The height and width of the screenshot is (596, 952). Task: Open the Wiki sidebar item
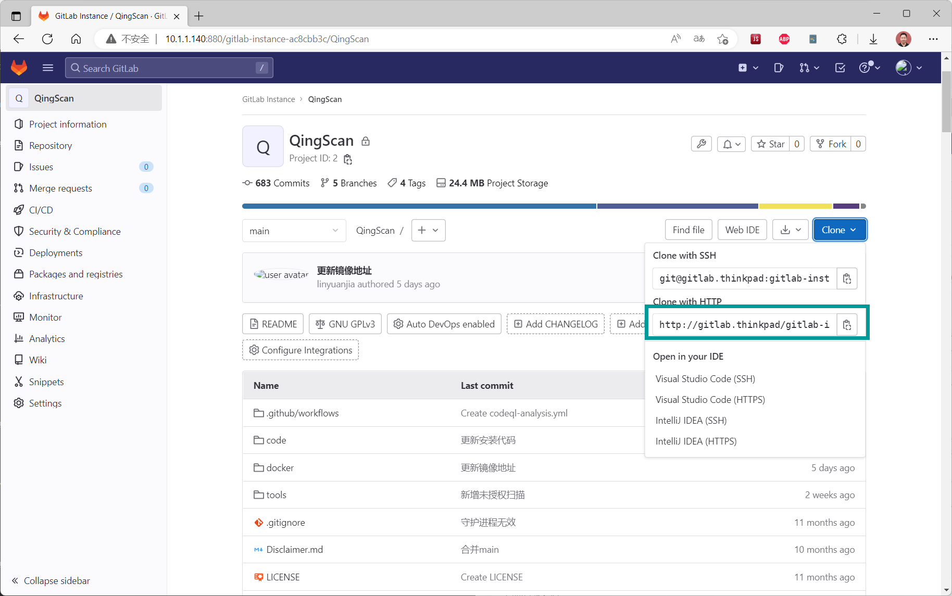38,360
